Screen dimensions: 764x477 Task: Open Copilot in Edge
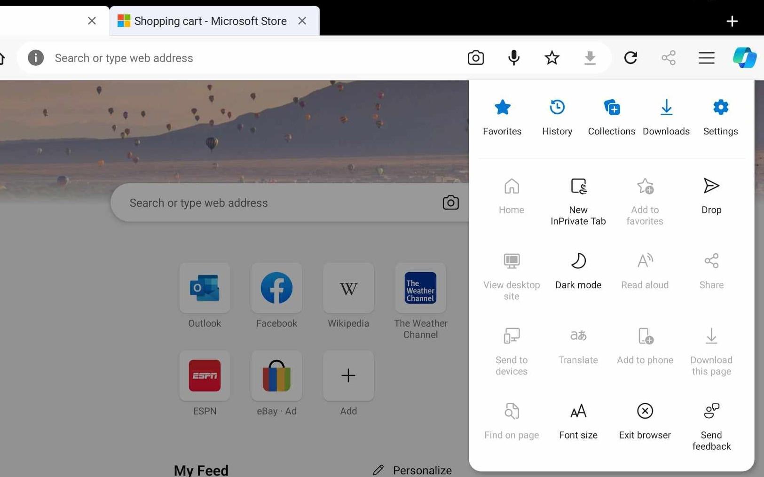[745, 58]
